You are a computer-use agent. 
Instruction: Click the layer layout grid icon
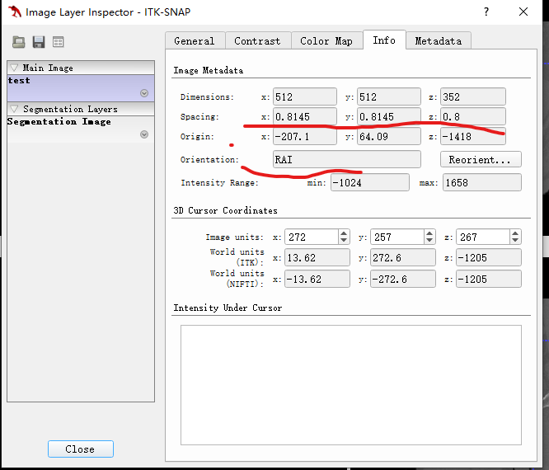coord(59,42)
